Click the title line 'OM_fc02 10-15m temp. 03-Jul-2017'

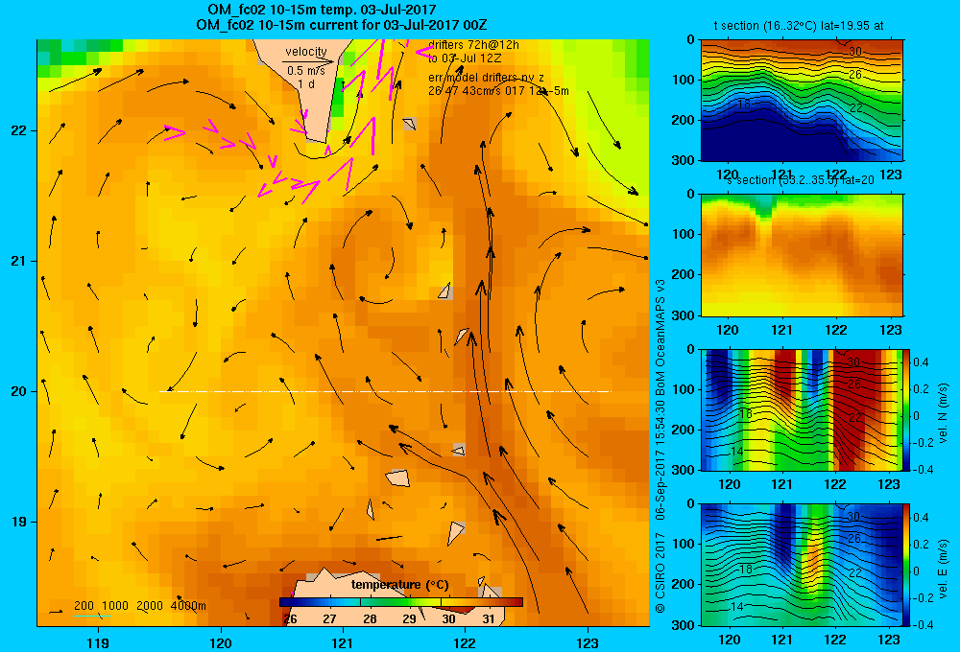[322, 10]
